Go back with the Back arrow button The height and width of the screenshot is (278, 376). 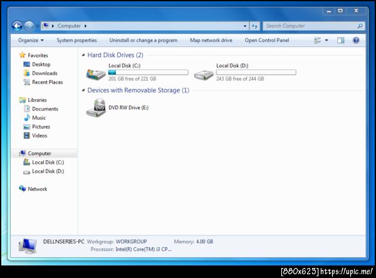[x=17, y=26]
